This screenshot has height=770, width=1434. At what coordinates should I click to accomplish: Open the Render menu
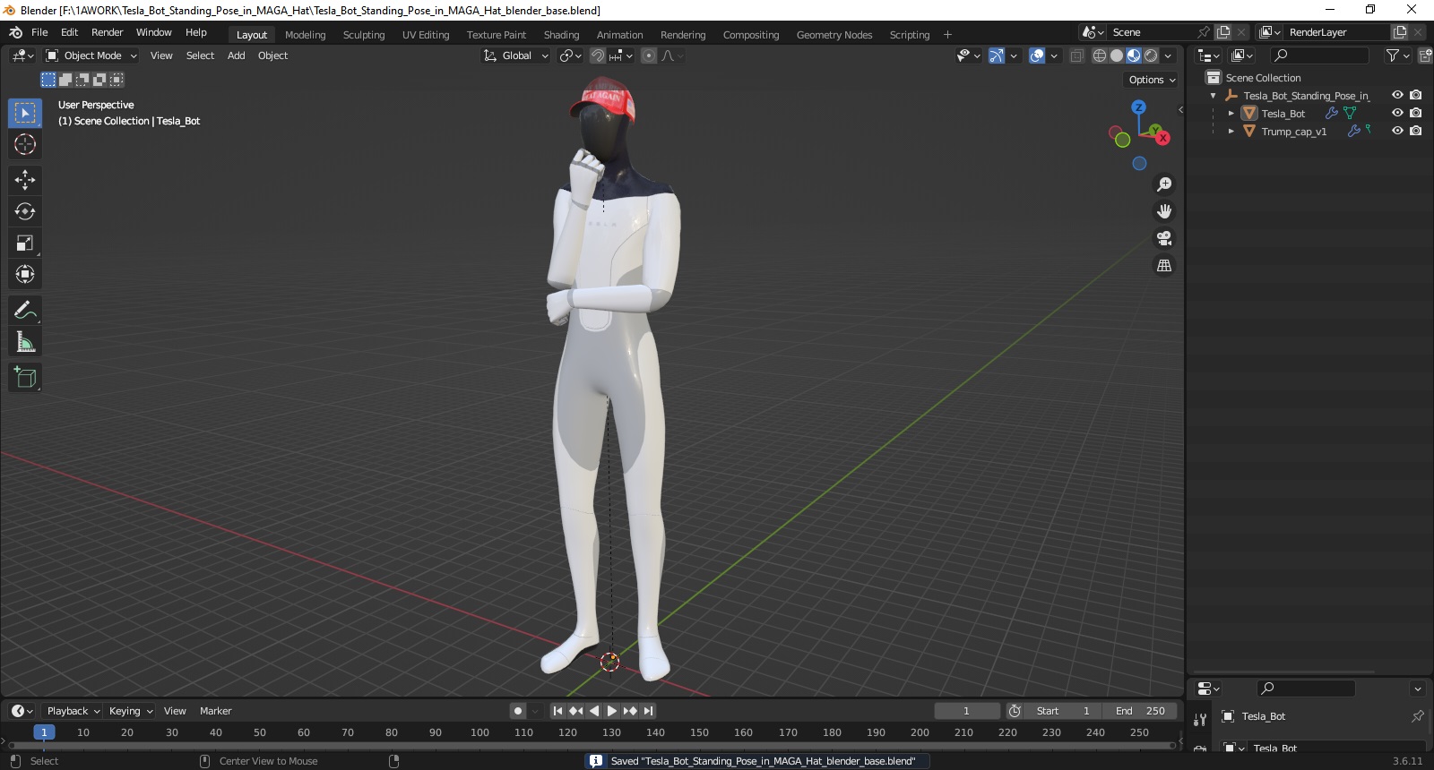(107, 32)
